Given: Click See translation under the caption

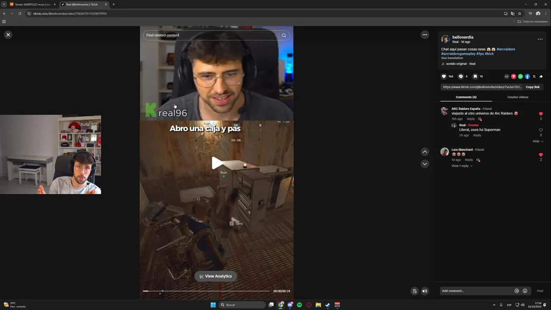Looking at the screenshot, I should [452, 58].
